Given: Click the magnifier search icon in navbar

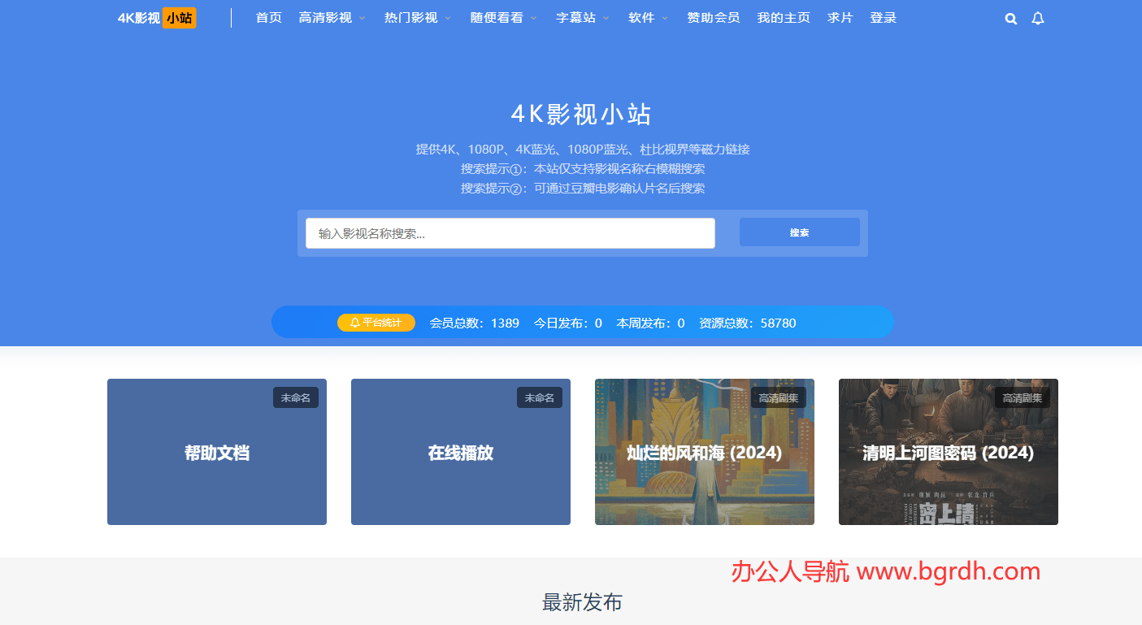Looking at the screenshot, I should (x=1010, y=18).
